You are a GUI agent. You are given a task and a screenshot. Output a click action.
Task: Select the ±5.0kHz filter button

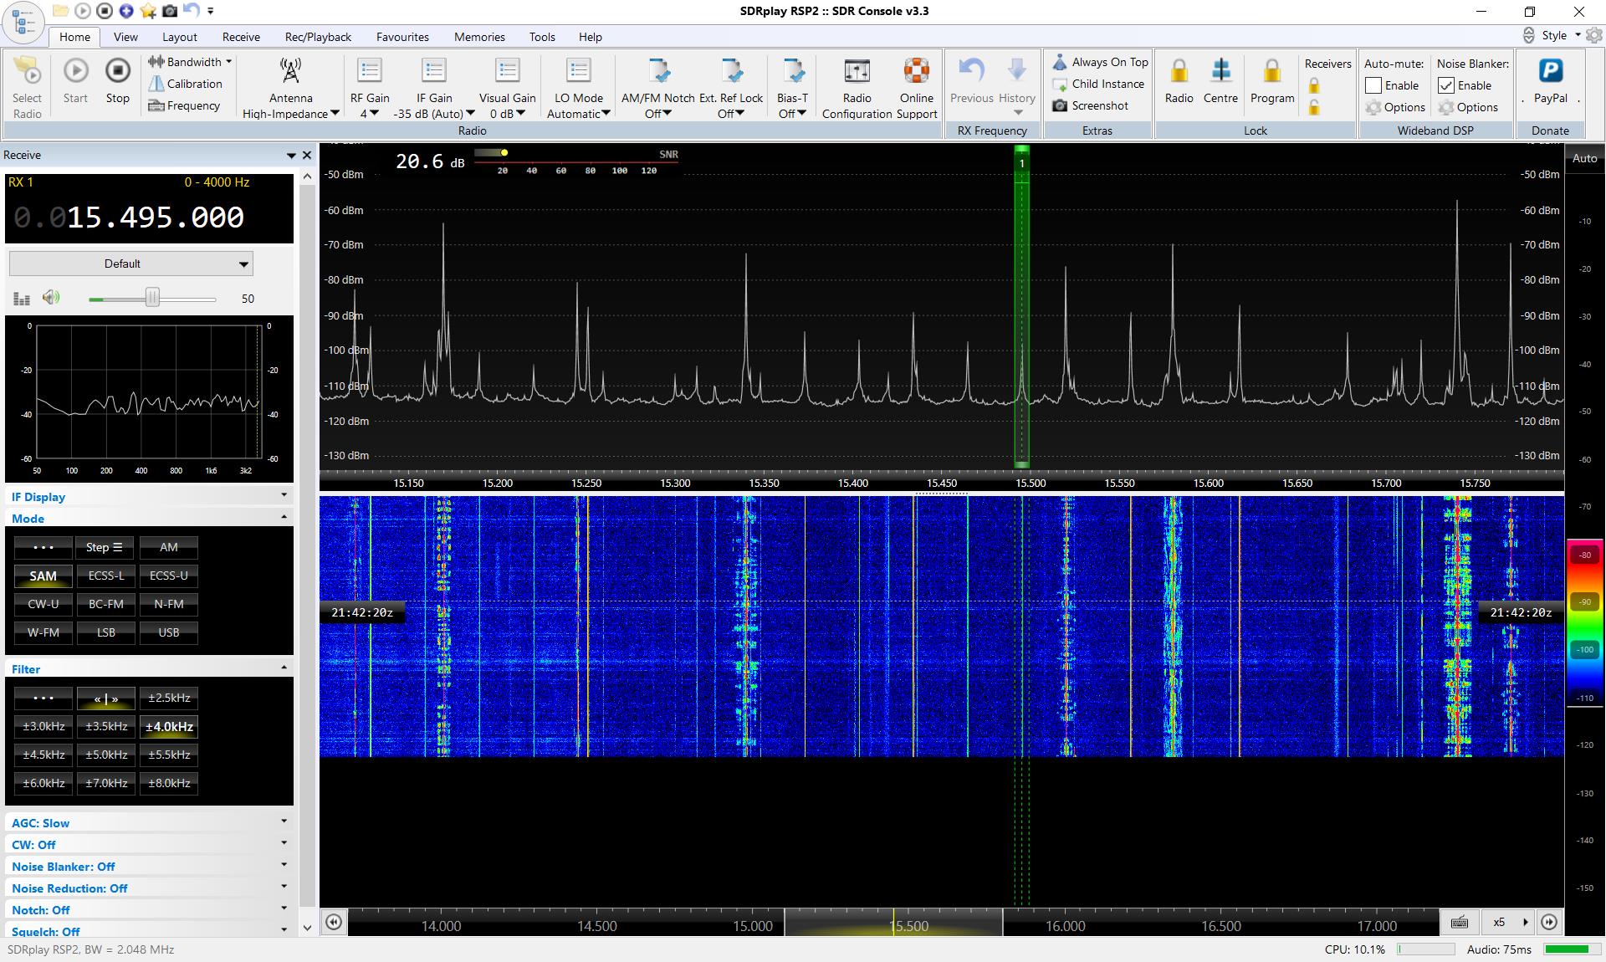[x=106, y=755]
